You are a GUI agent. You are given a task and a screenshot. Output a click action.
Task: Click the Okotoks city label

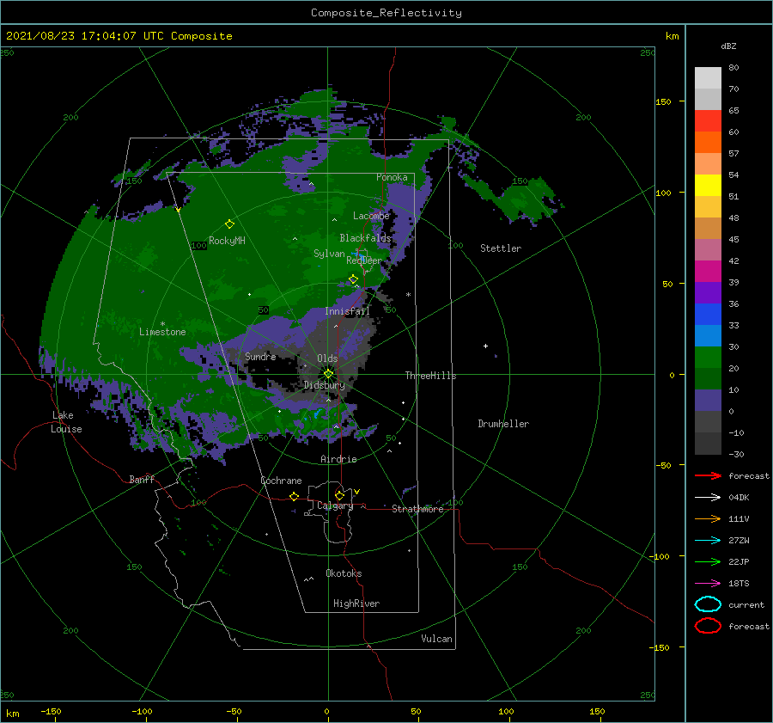[344, 573]
